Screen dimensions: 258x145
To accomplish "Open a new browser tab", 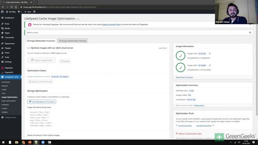I will (x=36, y=2).
